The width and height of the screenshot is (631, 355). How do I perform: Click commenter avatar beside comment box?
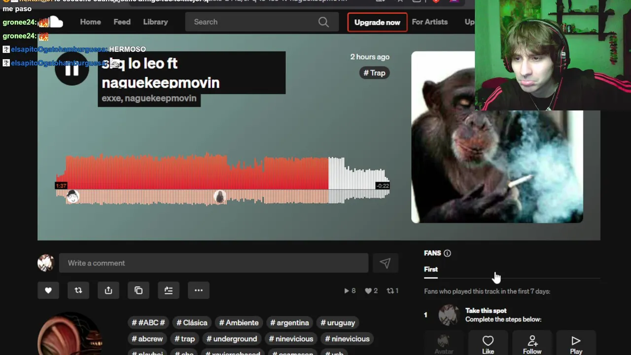46,263
